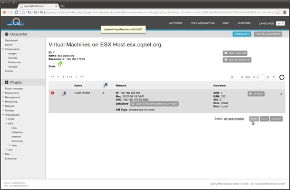The width and height of the screenshot is (290, 190).
Task: Open Server in the sidebar
Action: pyautogui.click(x=8, y=45)
